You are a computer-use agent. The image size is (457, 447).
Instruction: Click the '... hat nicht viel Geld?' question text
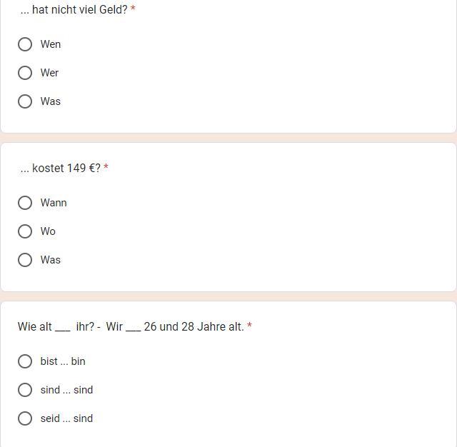coord(74,10)
